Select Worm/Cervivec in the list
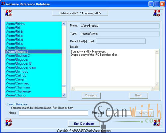Image resolution: width=166 pixels, height=133 pixels. tap(34, 83)
